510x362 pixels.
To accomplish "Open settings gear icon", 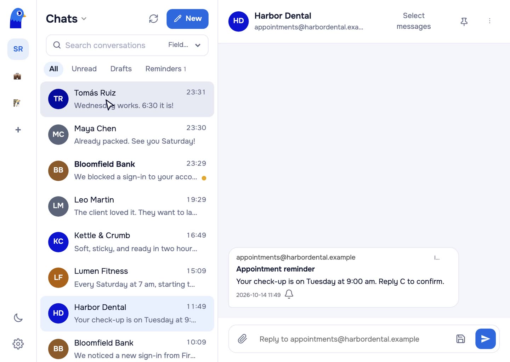I will tap(18, 344).
